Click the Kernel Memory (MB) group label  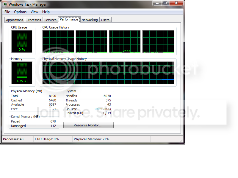25,117
